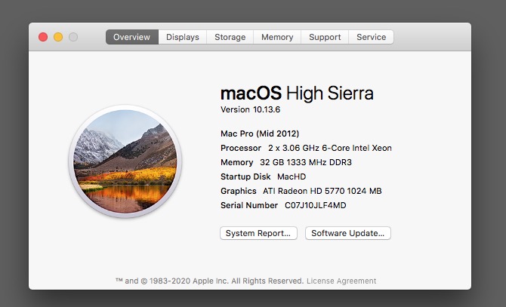This screenshot has width=506, height=307.
Task: Open the Service tab
Action: [371, 37]
